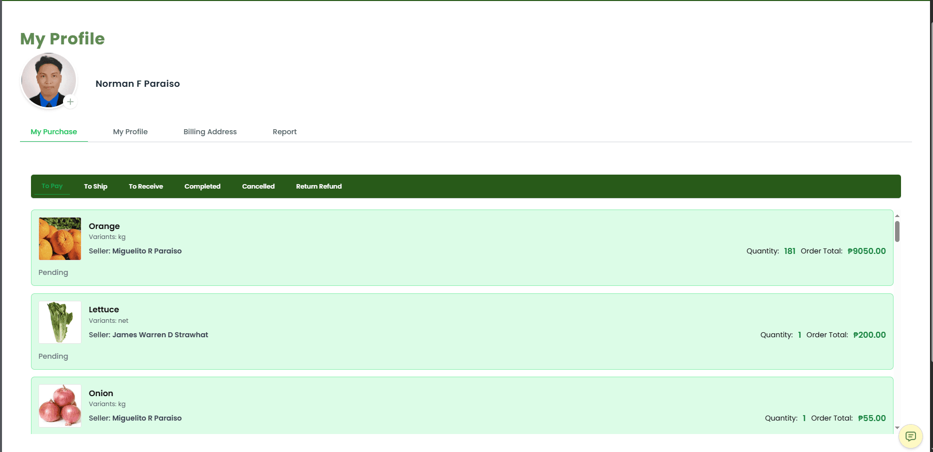
Task: Click the Lettuce product name
Action: 104,309
